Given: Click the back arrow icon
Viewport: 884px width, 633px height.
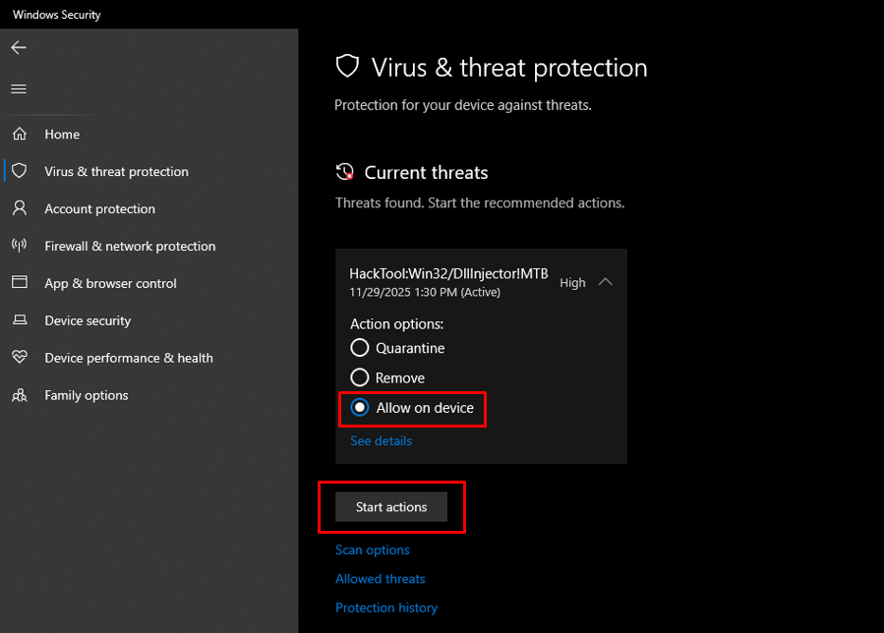Looking at the screenshot, I should pos(19,47).
